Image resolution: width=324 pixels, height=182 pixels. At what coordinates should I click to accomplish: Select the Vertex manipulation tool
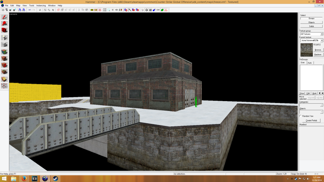pyautogui.click(x=4, y=86)
